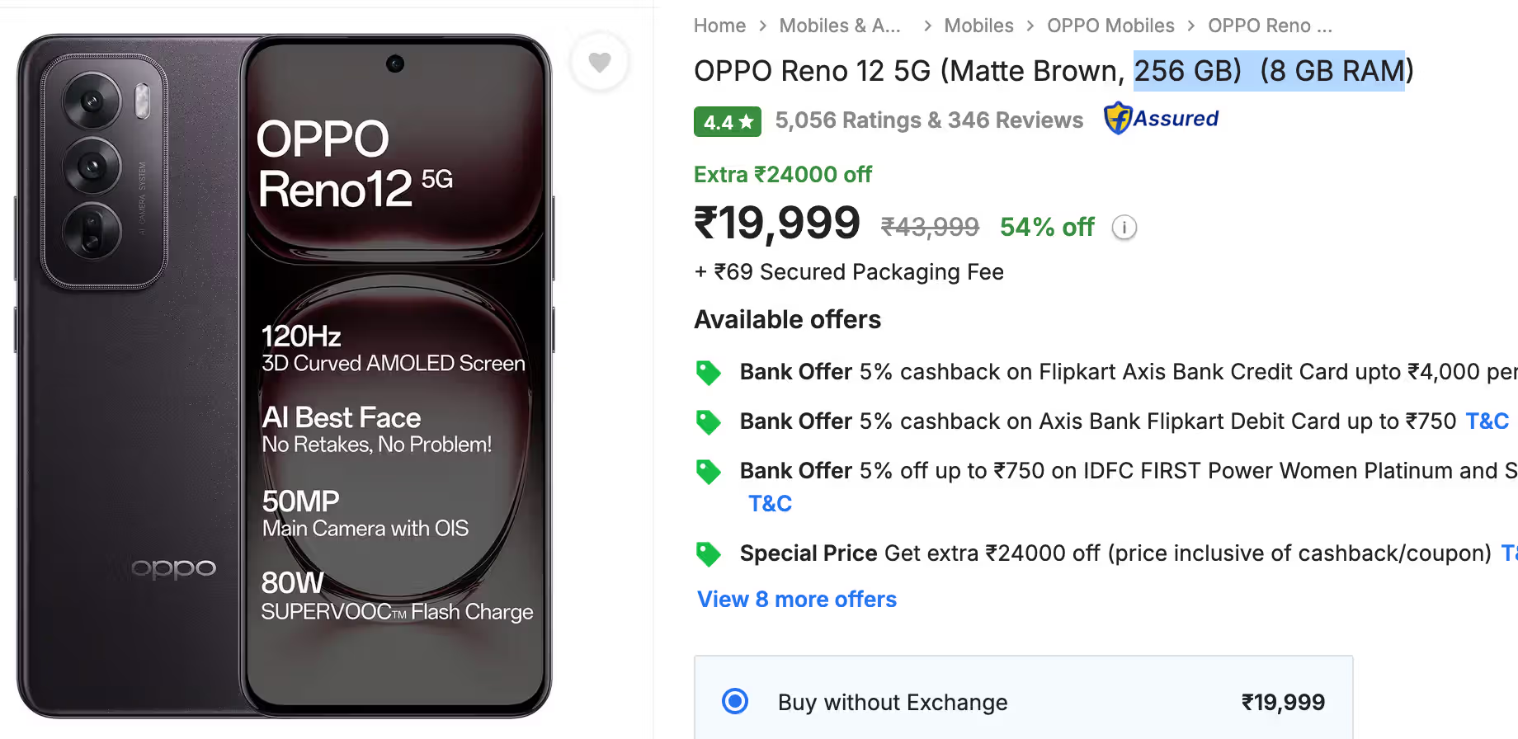This screenshot has height=739, width=1518.
Task: Open T&C link for Axis Debit Card offer
Action: coord(1487,421)
